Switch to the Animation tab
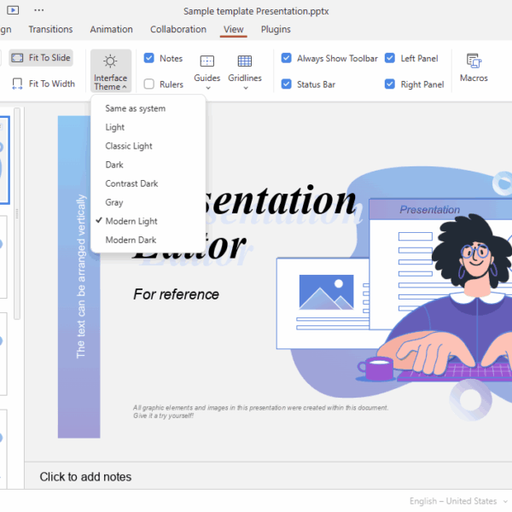 111,29
